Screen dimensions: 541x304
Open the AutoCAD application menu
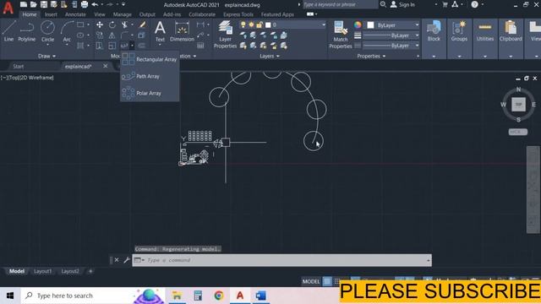(8, 7)
